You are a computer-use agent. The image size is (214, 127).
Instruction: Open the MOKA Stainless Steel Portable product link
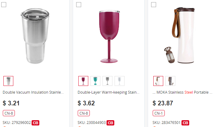183,92
